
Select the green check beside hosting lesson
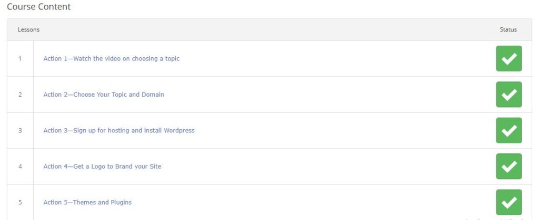click(x=509, y=131)
